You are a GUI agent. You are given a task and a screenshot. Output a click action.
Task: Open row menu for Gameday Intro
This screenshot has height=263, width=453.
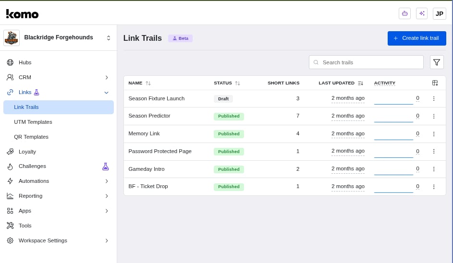click(434, 169)
